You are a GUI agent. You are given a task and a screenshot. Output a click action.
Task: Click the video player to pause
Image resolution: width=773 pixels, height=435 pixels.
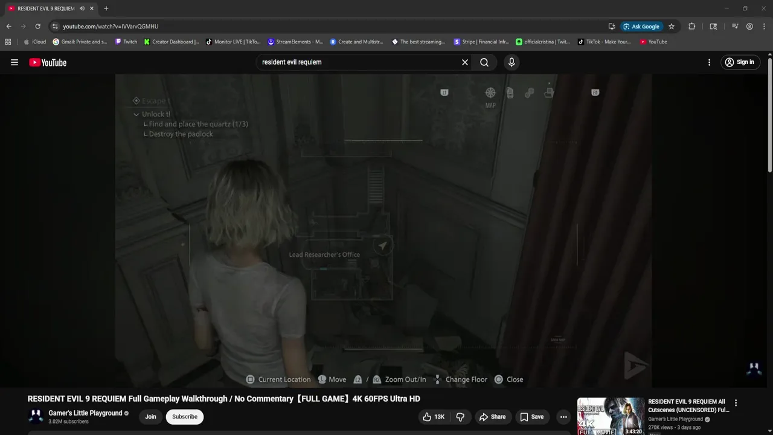(x=383, y=231)
